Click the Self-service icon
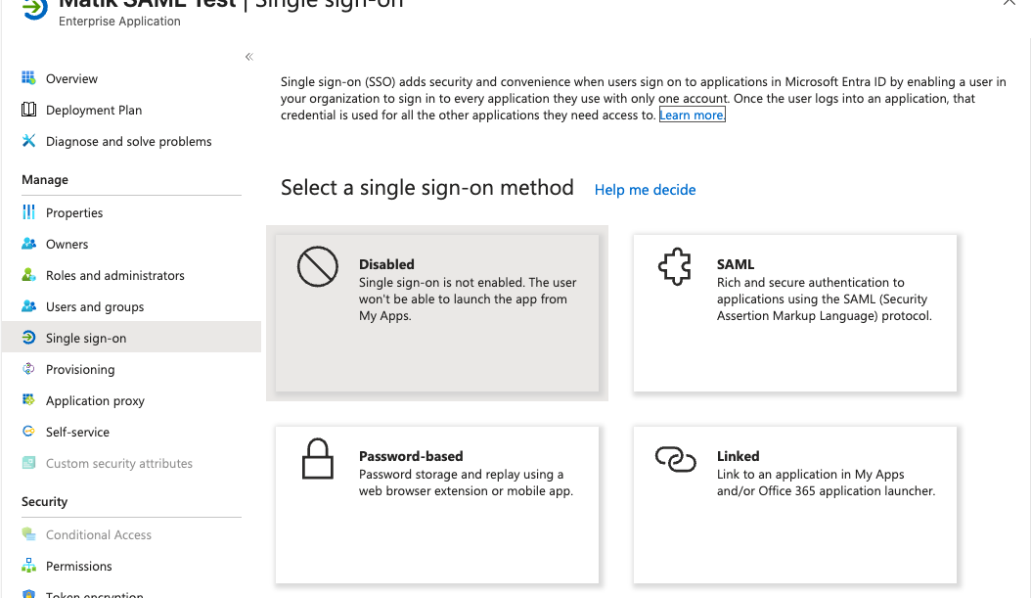 click(29, 432)
